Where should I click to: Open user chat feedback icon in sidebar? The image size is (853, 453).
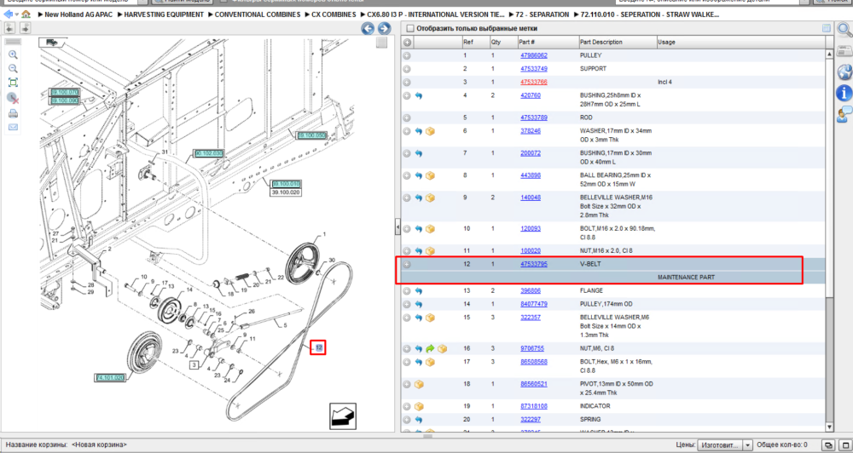(x=844, y=114)
